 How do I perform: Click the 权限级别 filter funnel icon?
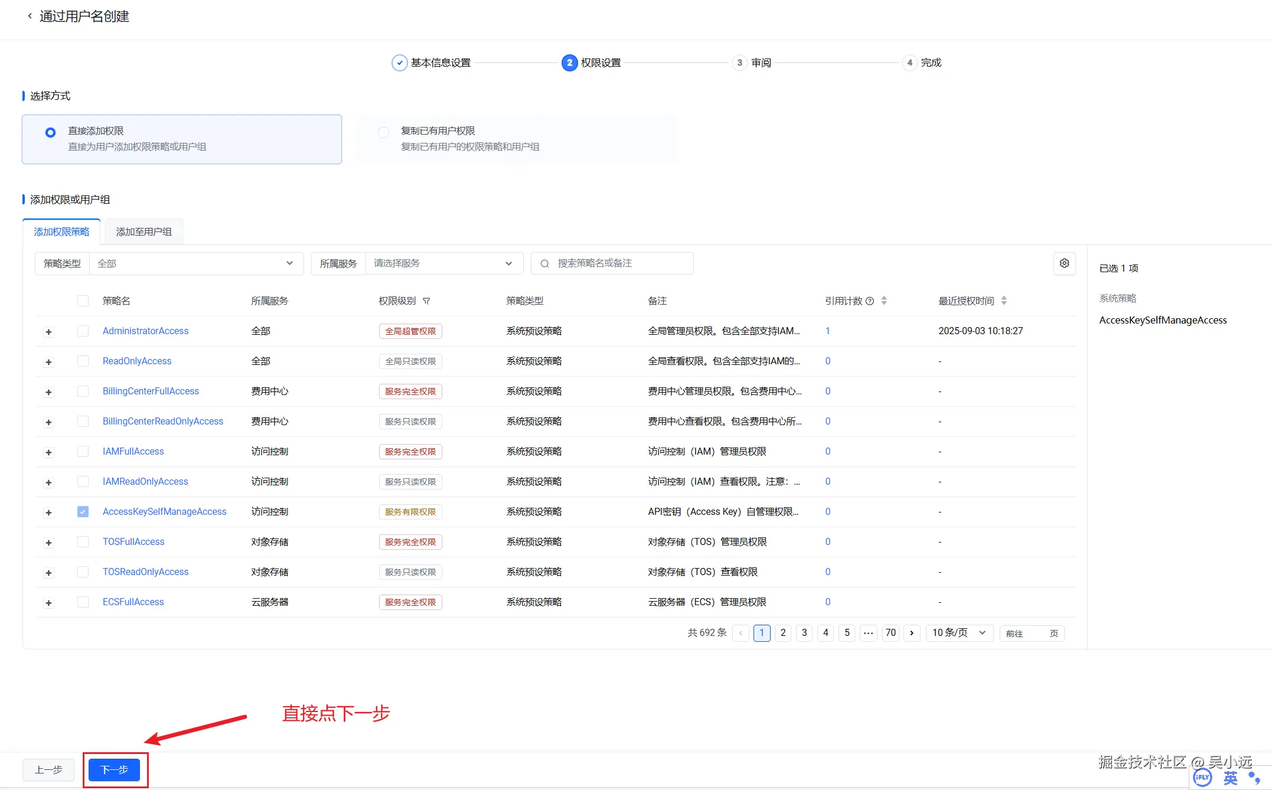click(426, 301)
